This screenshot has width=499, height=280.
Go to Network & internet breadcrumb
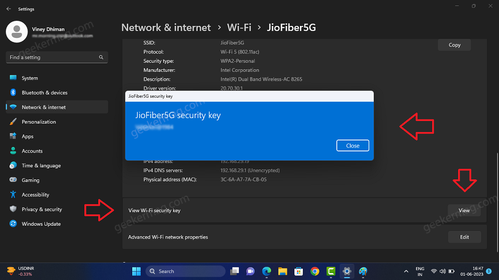166,27
